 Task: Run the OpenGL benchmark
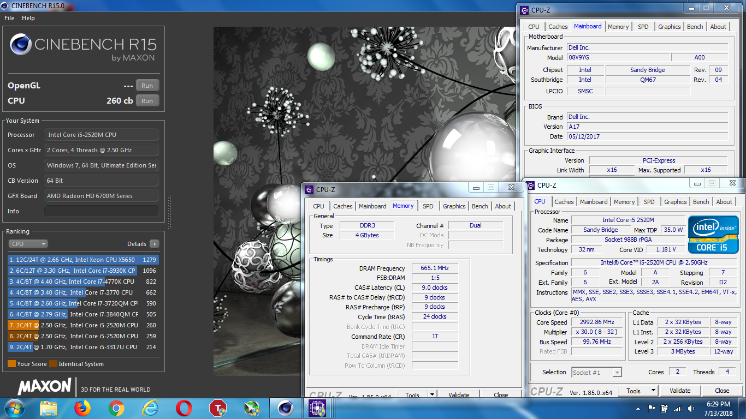click(x=147, y=86)
